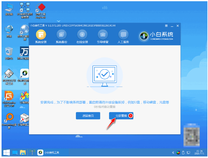Open BOOTICE引导工具 desktop icon
208x158 pixels.
point(9,77)
